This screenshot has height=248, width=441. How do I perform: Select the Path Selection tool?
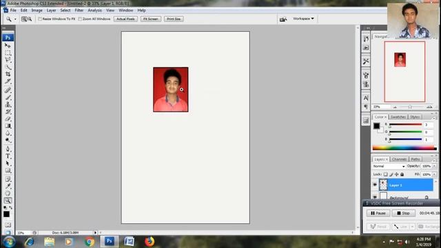8,163
